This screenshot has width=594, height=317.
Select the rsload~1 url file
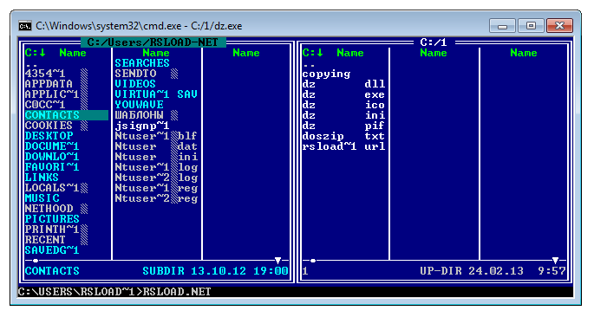point(343,146)
